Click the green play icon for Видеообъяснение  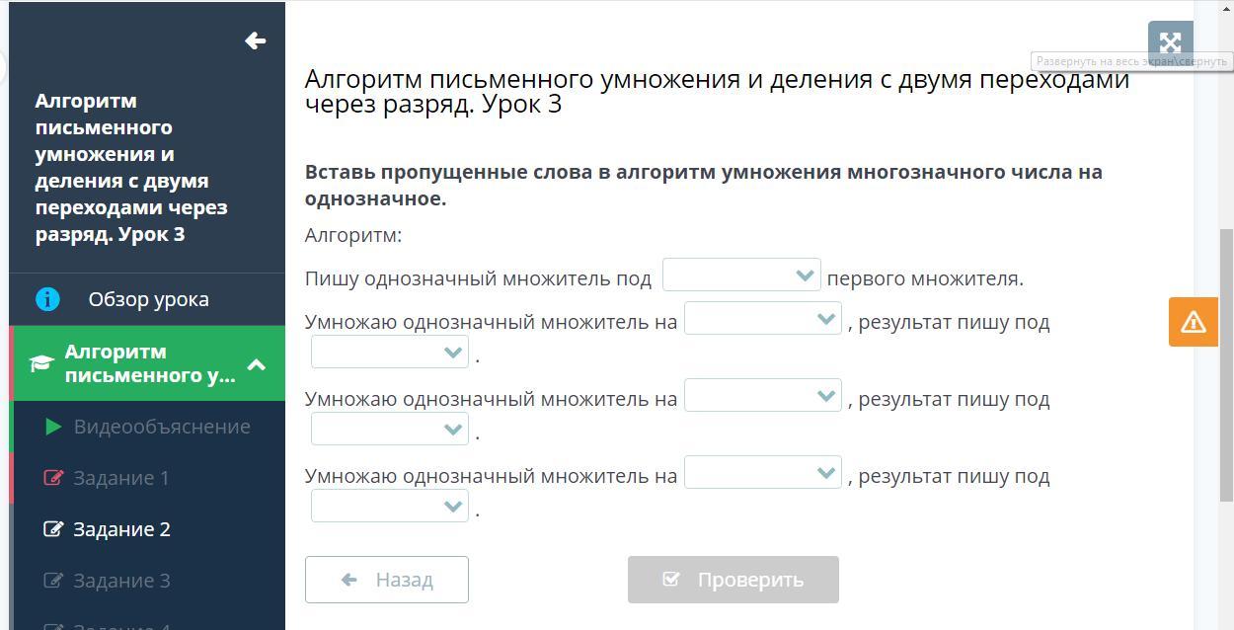click(53, 427)
